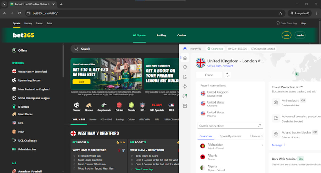This screenshot has width=321, height=173.
Task: Switch to the In-Play tab
Action: point(161,35)
